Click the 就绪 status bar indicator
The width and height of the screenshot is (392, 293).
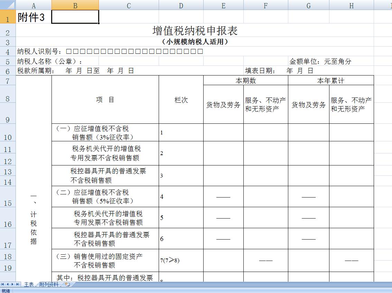click(6, 291)
